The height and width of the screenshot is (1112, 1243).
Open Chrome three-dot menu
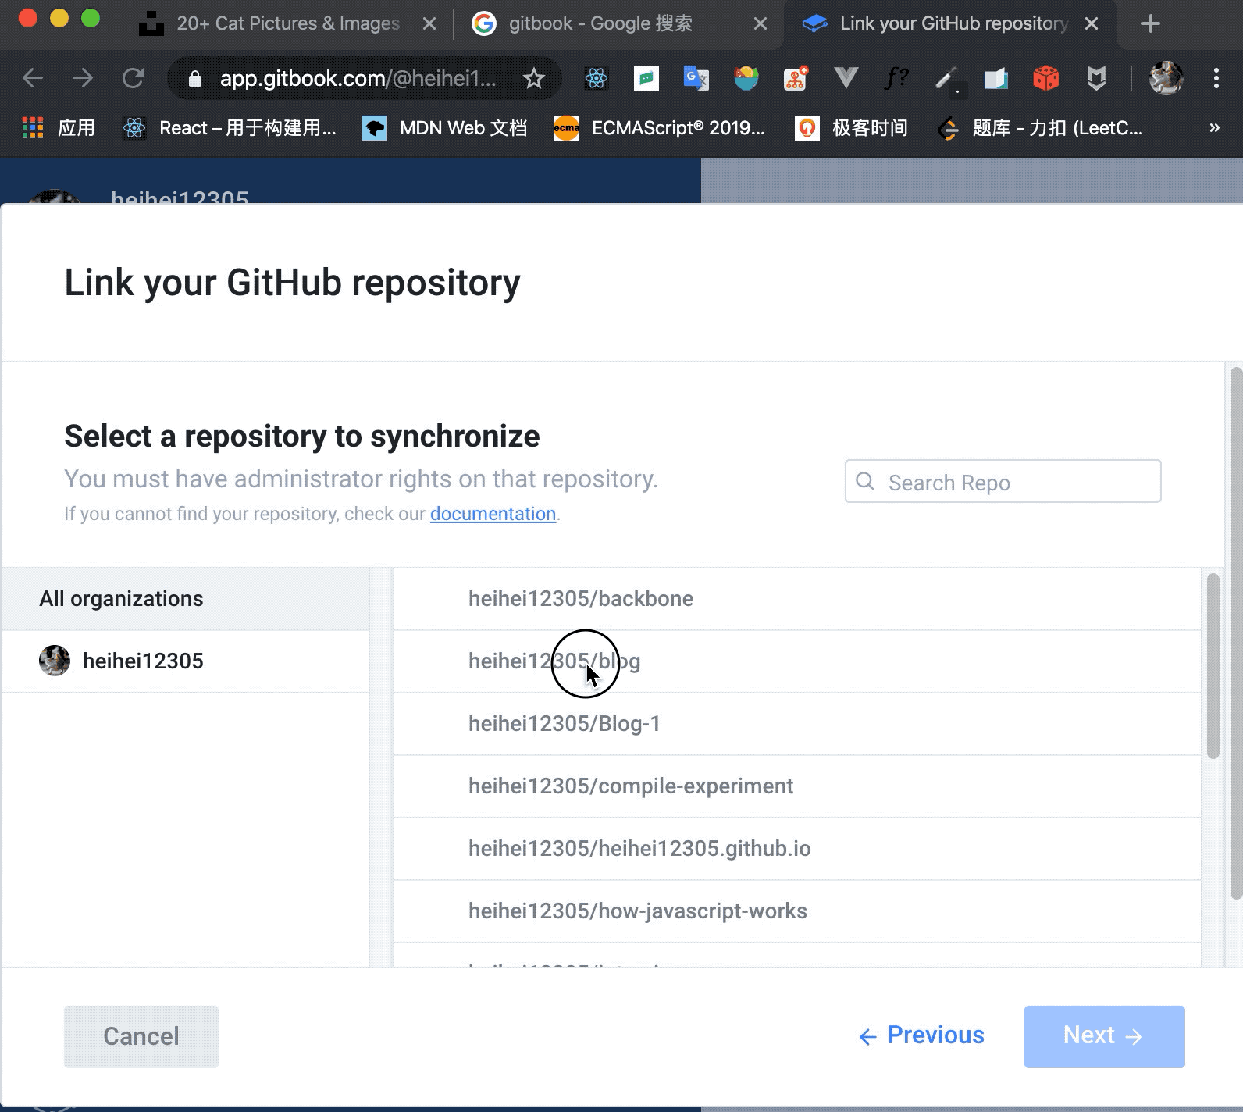click(1216, 78)
